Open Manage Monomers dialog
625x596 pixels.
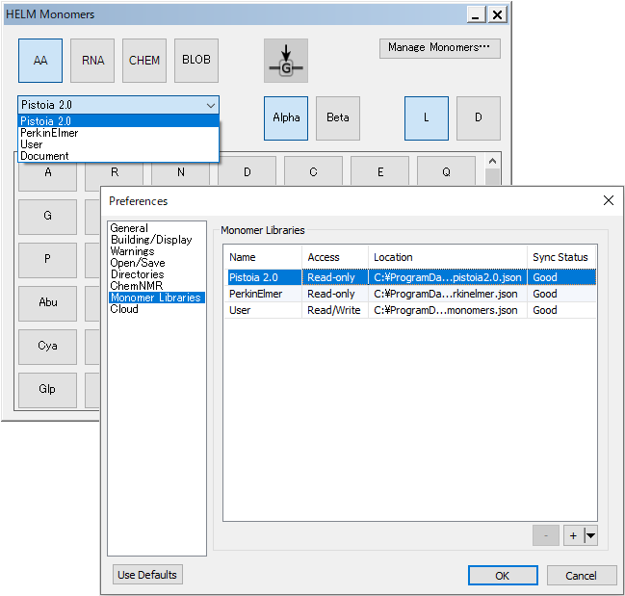tap(439, 47)
